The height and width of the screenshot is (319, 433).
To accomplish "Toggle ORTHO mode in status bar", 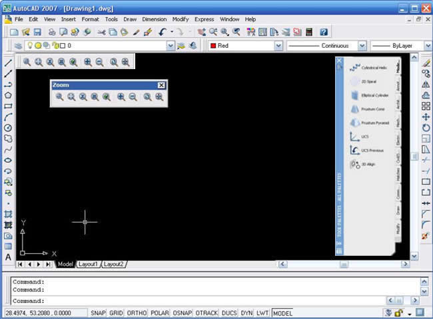I will [137, 313].
